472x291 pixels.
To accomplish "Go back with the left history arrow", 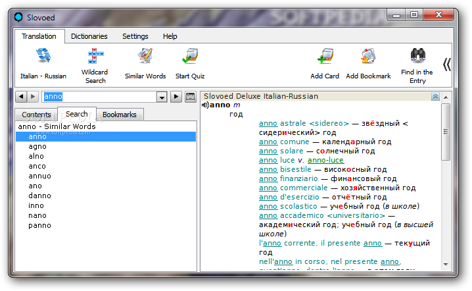I will point(21,97).
